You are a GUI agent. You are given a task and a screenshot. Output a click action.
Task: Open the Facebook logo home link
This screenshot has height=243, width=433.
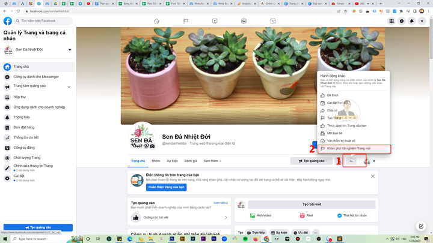pyautogui.click(x=7, y=21)
